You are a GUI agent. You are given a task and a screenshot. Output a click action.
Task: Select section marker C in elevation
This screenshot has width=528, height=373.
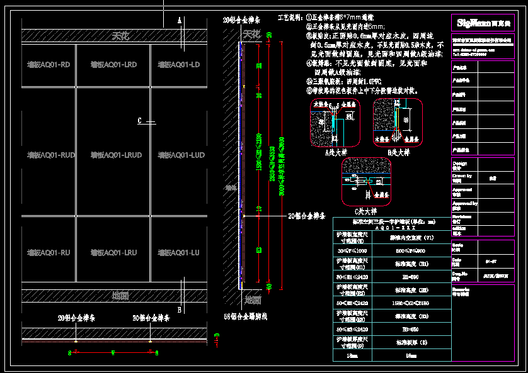click(140, 121)
